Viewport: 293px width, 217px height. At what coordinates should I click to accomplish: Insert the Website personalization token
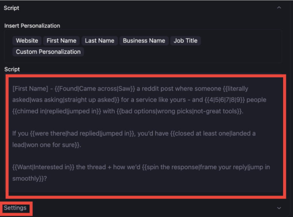[x=27, y=40]
